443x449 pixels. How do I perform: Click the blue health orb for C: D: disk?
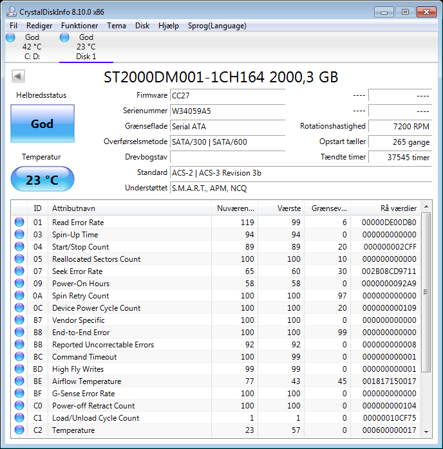coord(10,37)
